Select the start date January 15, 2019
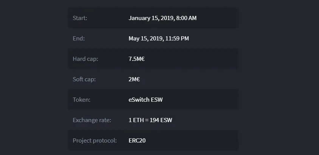This screenshot has height=155, width=319. click(152, 18)
